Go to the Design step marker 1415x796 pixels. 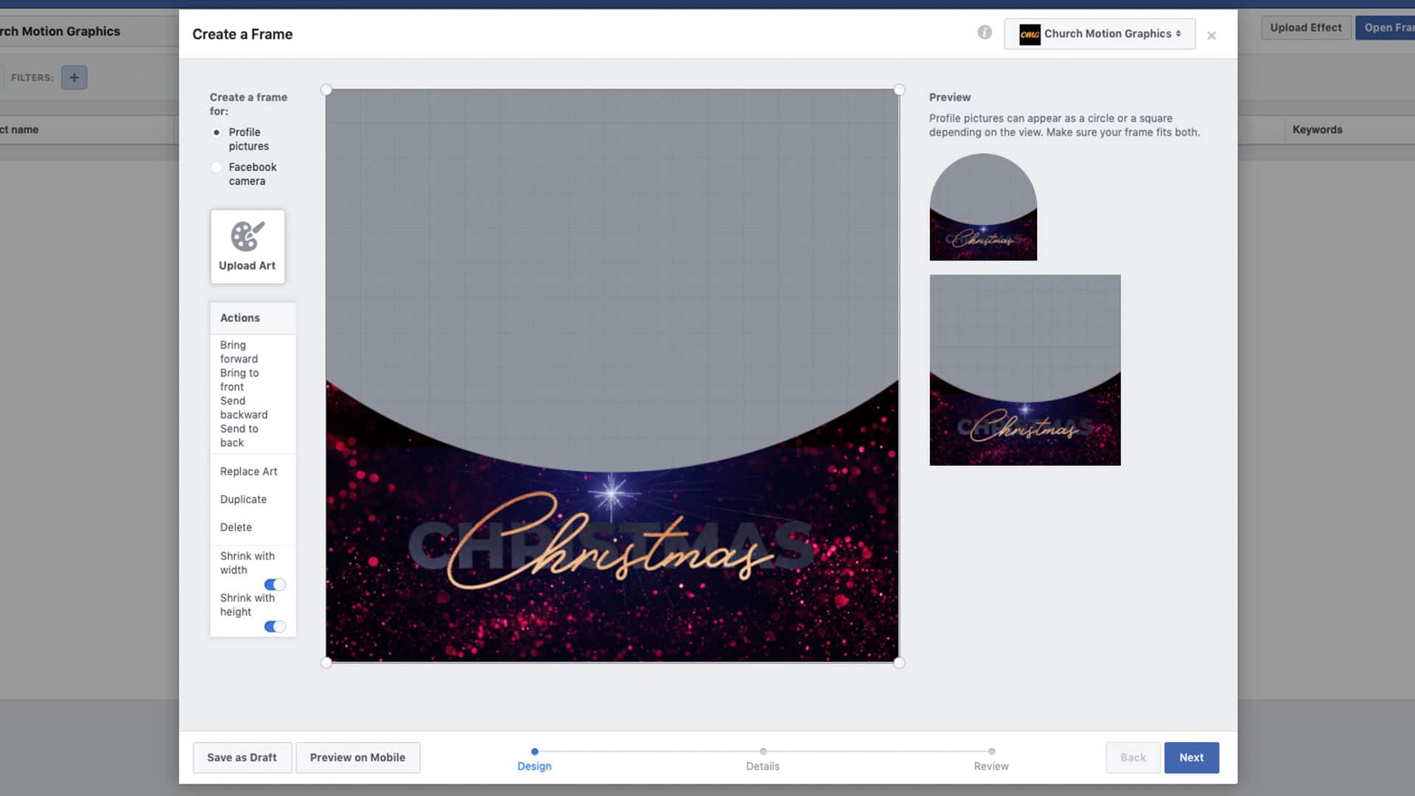click(534, 752)
